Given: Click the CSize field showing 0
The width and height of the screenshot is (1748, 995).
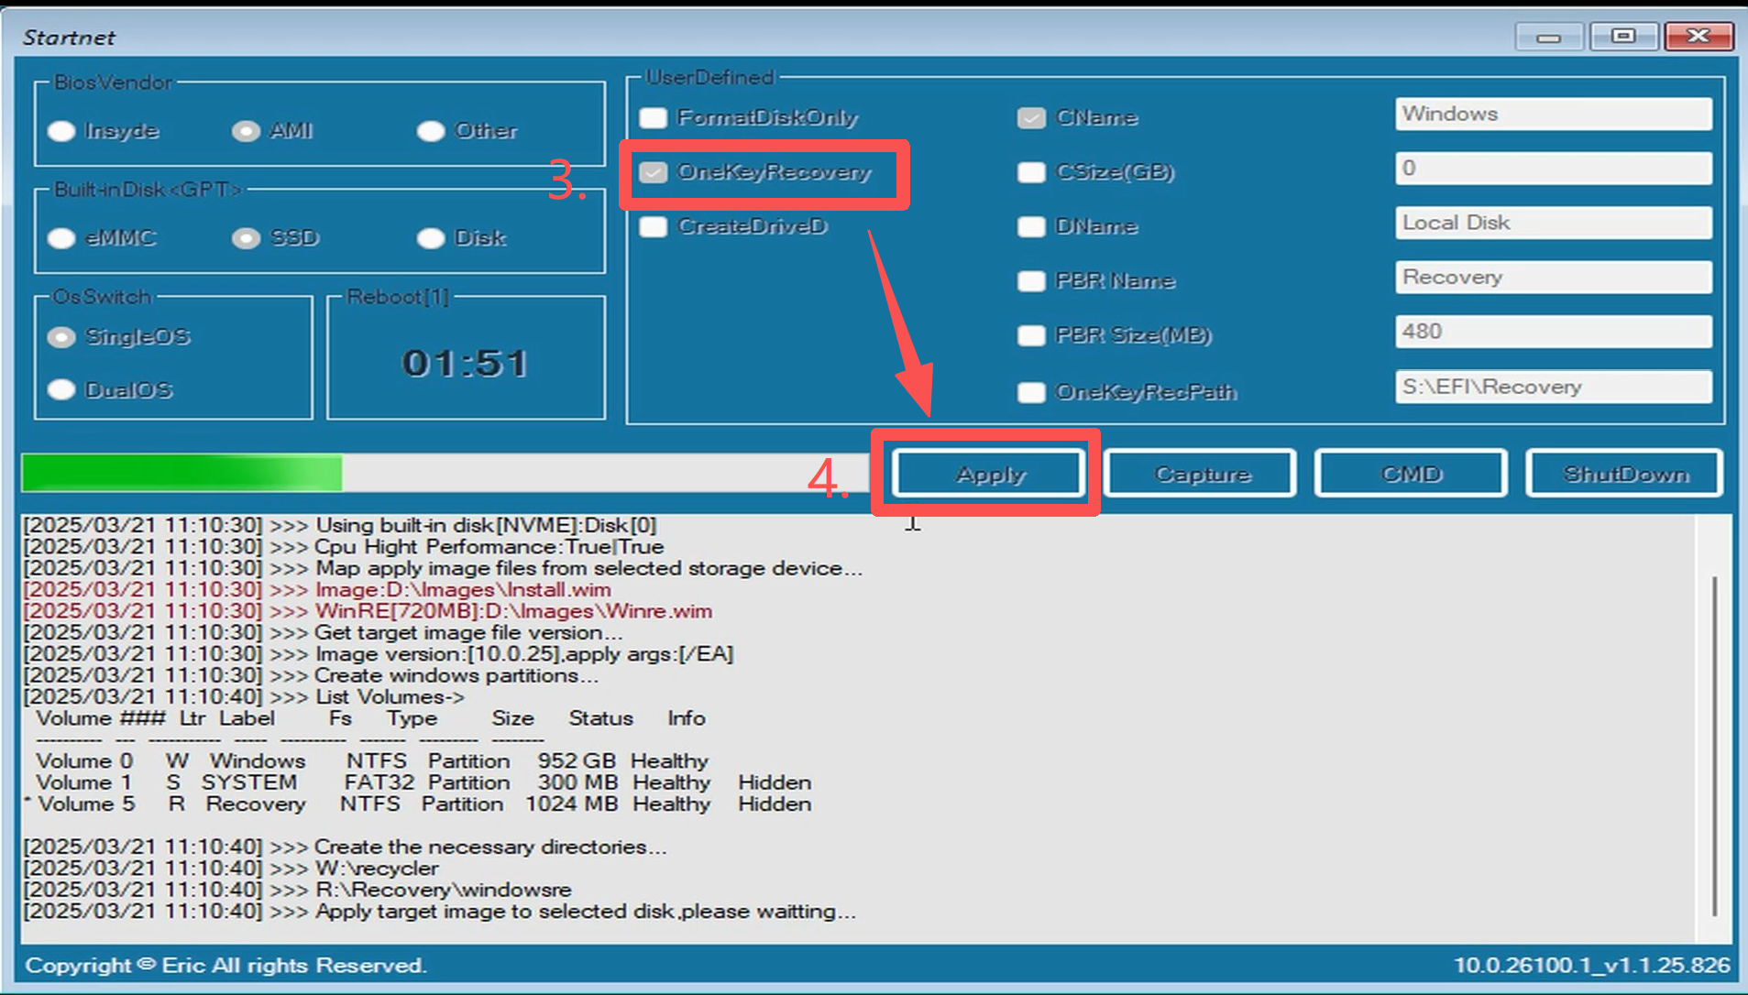Looking at the screenshot, I should coord(1554,169).
